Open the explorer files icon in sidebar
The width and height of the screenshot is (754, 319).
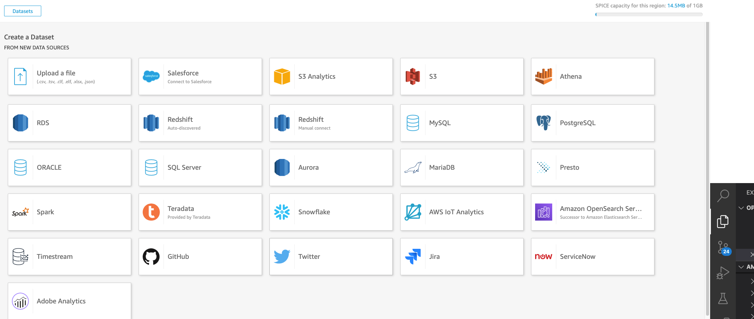723,222
